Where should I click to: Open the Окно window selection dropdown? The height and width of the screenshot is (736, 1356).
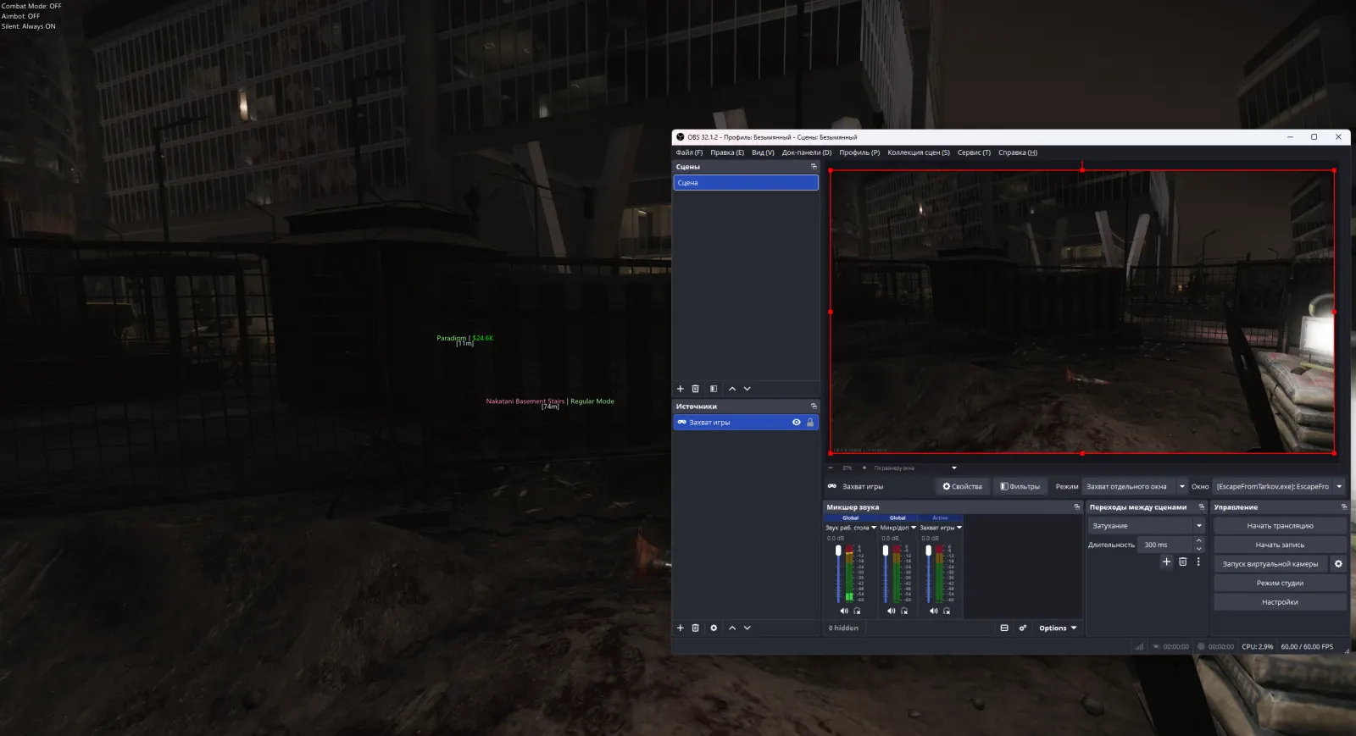(1279, 486)
